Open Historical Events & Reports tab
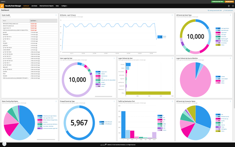Viewport: 235px width, 147px height. click(46, 6)
